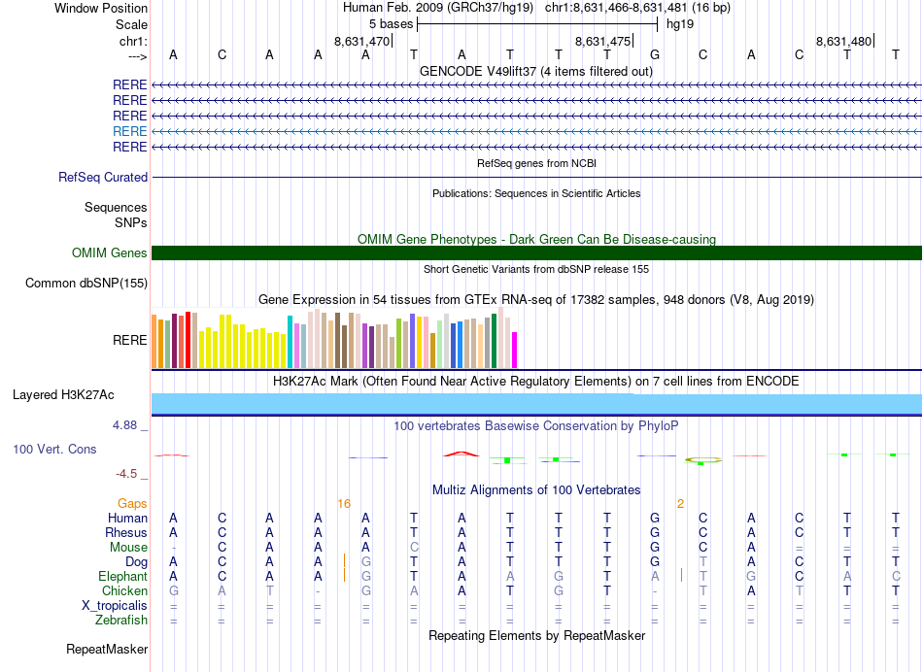Viewport: 923px width, 672px height.
Task: Click the cyan bar in GTEx chart
Action: pos(290,342)
